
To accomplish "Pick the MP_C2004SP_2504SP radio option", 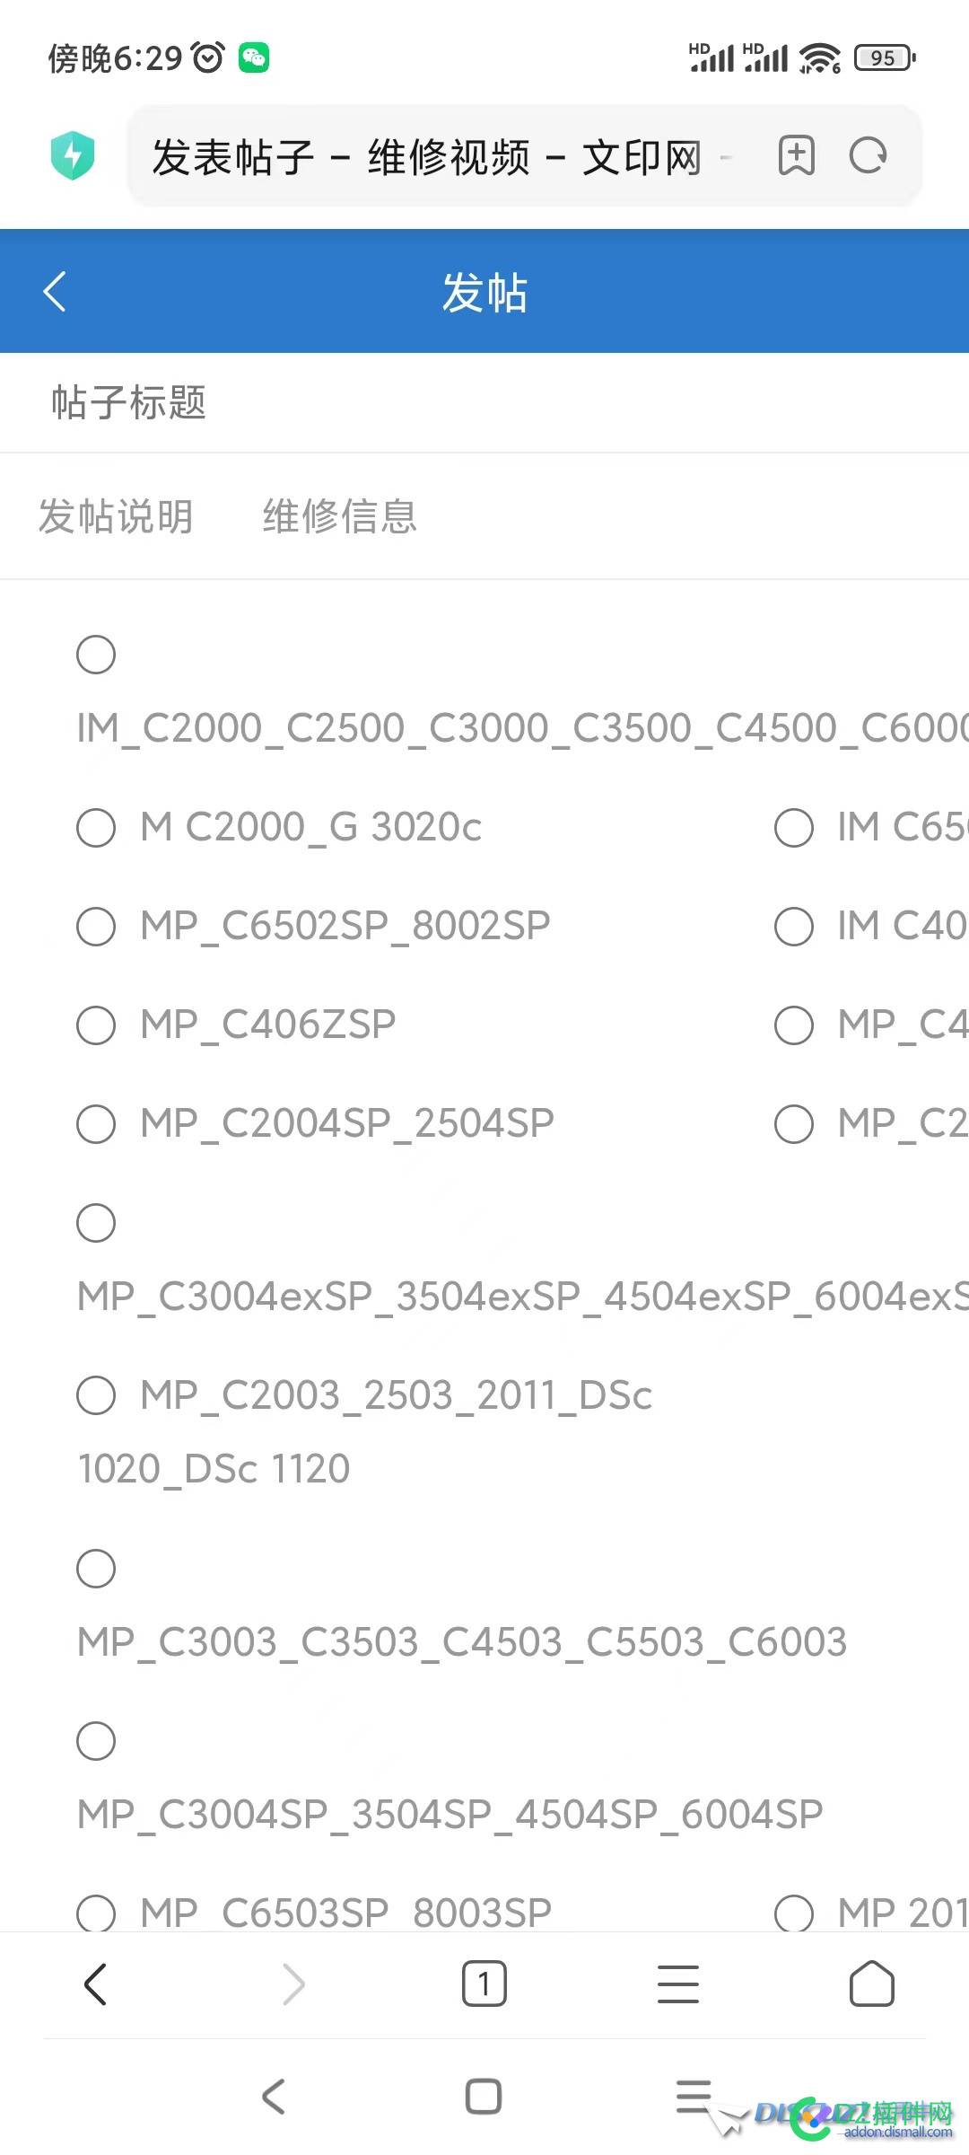I will pos(96,1123).
